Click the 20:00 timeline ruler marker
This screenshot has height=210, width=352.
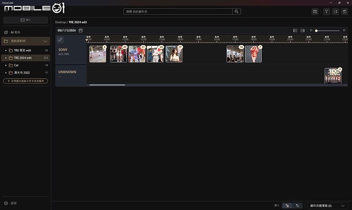(290, 38)
